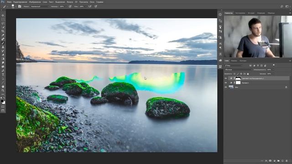
Task: Select the Healing Brush tool
Action: click(3, 39)
